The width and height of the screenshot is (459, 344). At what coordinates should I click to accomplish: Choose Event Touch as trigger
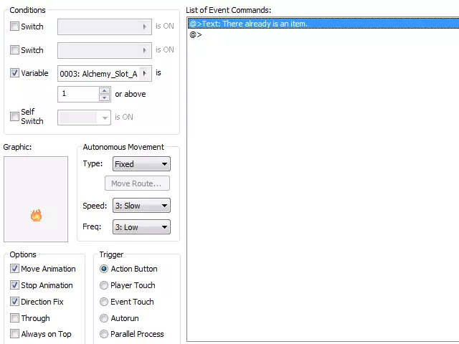point(104,302)
